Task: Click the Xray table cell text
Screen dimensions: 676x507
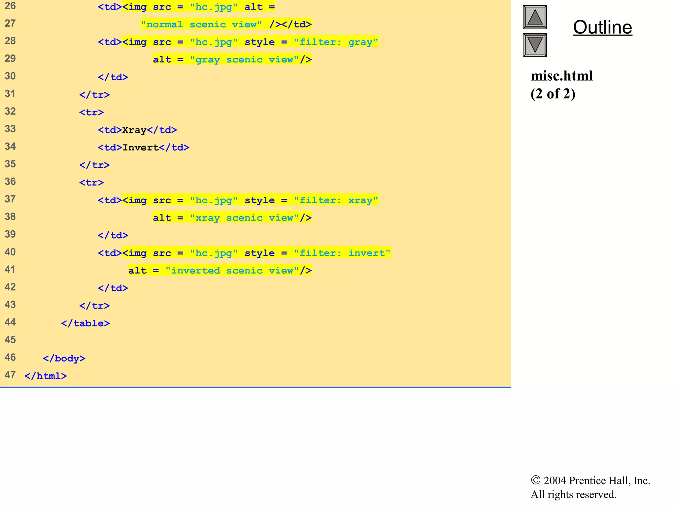Action: pyautogui.click(x=134, y=130)
